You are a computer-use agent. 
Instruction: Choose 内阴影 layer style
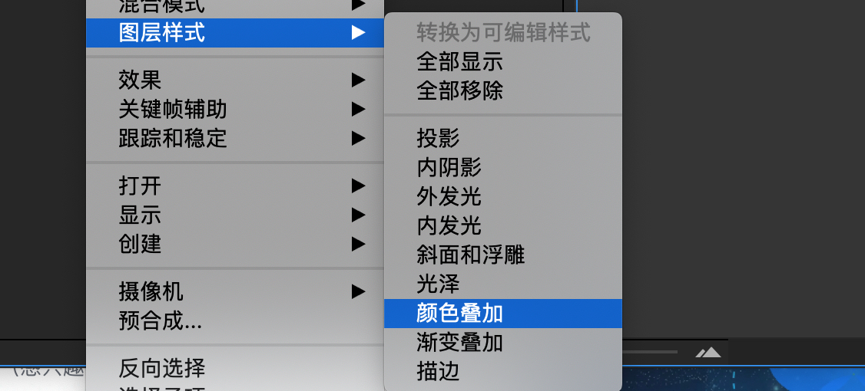click(502, 167)
